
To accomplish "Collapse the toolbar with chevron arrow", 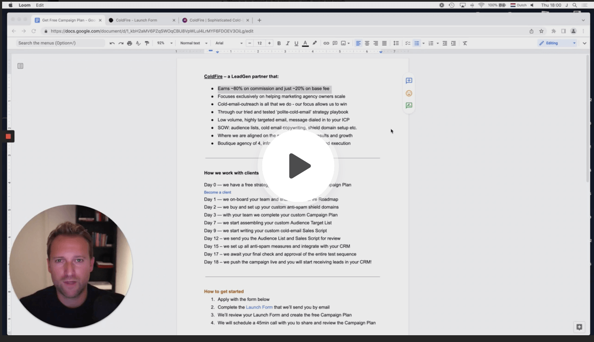I will click(585, 43).
